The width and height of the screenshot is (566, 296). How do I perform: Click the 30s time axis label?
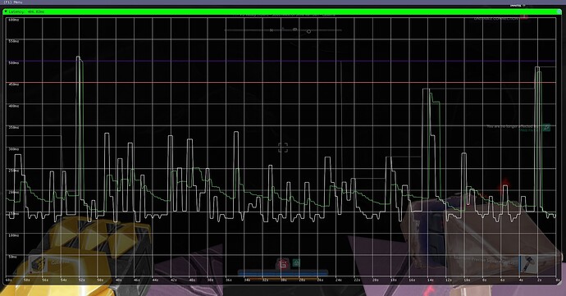click(283, 280)
